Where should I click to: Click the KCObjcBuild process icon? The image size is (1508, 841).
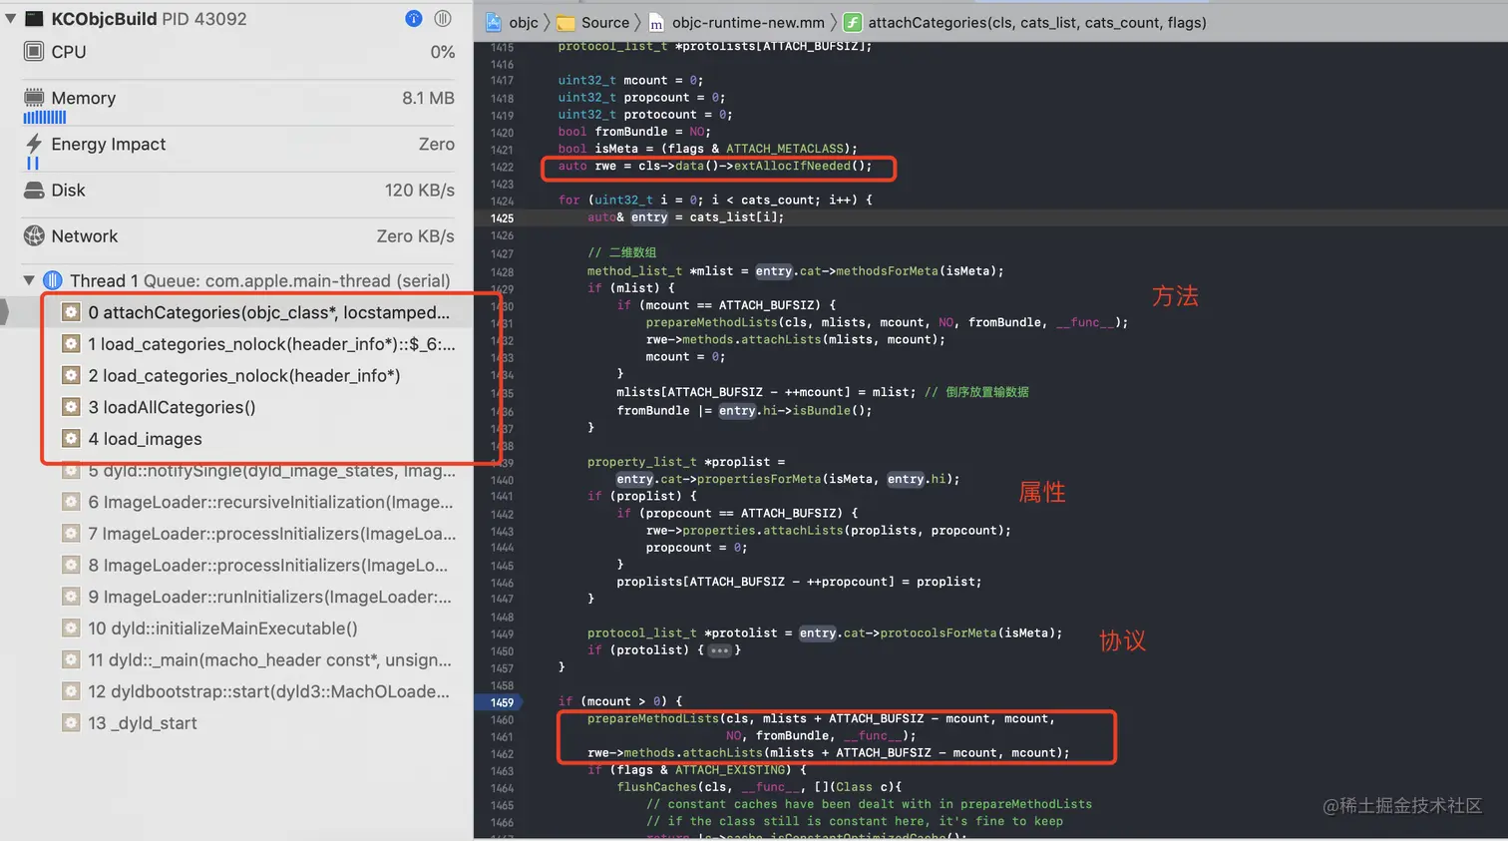34,19
